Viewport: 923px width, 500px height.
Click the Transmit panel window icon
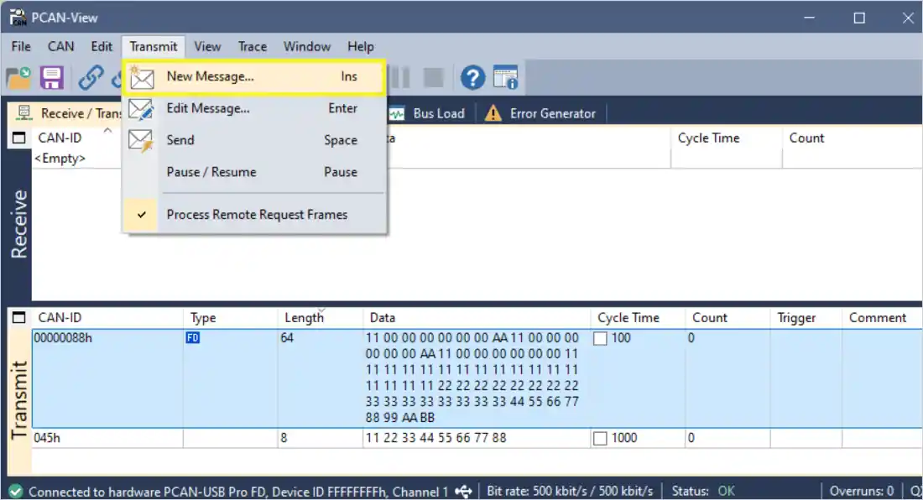point(18,318)
